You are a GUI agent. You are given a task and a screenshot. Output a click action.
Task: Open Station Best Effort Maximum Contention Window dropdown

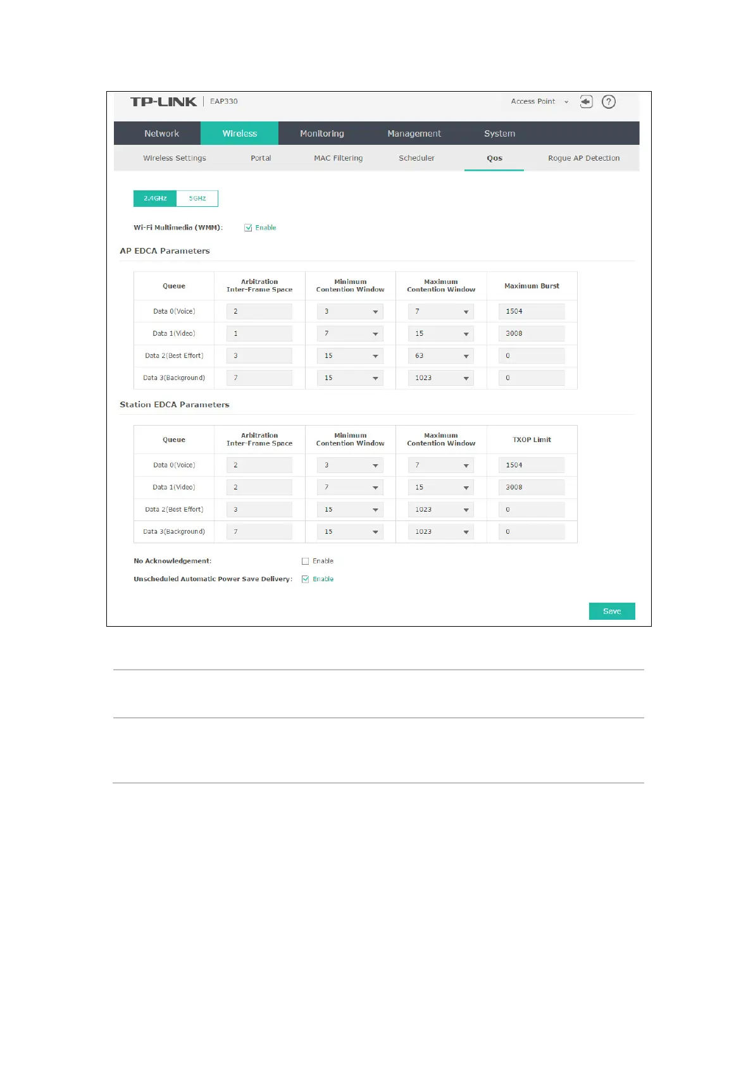441,509
